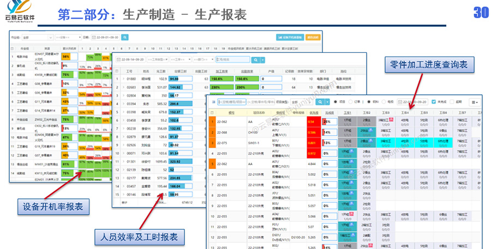Click search button in parts progress query table
This screenshot has width=491, height=249.
pos(324,101)
